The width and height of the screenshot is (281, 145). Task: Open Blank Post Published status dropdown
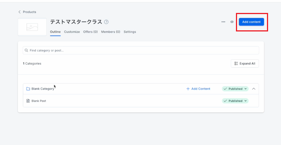pyautogui.click(x=235, y=101)
